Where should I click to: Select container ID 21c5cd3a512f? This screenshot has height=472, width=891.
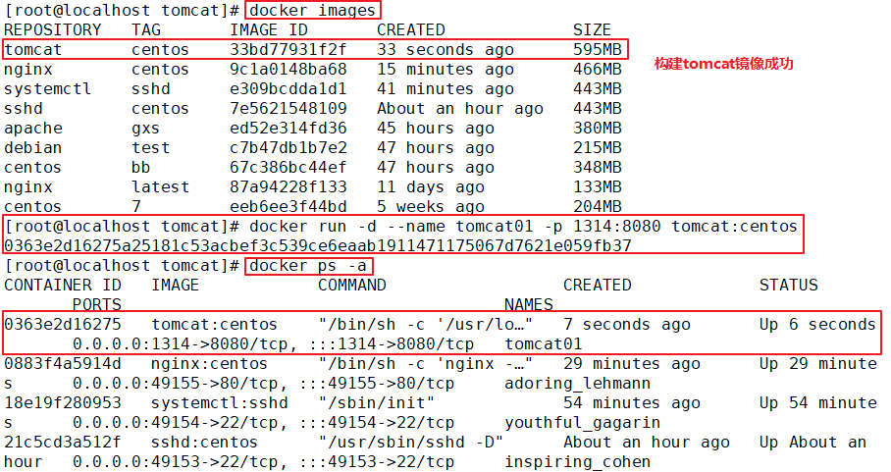point(63,442)
